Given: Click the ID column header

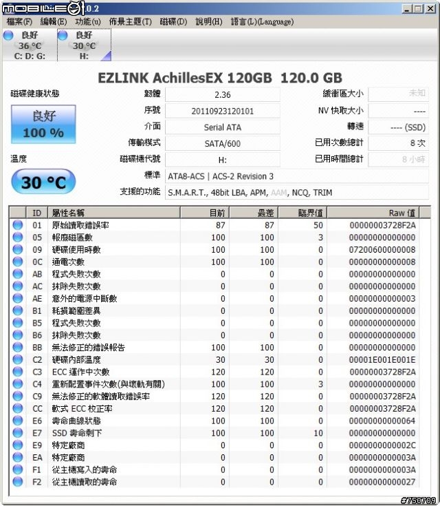Looking at the screenshot, I should click(x=36, y=213).
